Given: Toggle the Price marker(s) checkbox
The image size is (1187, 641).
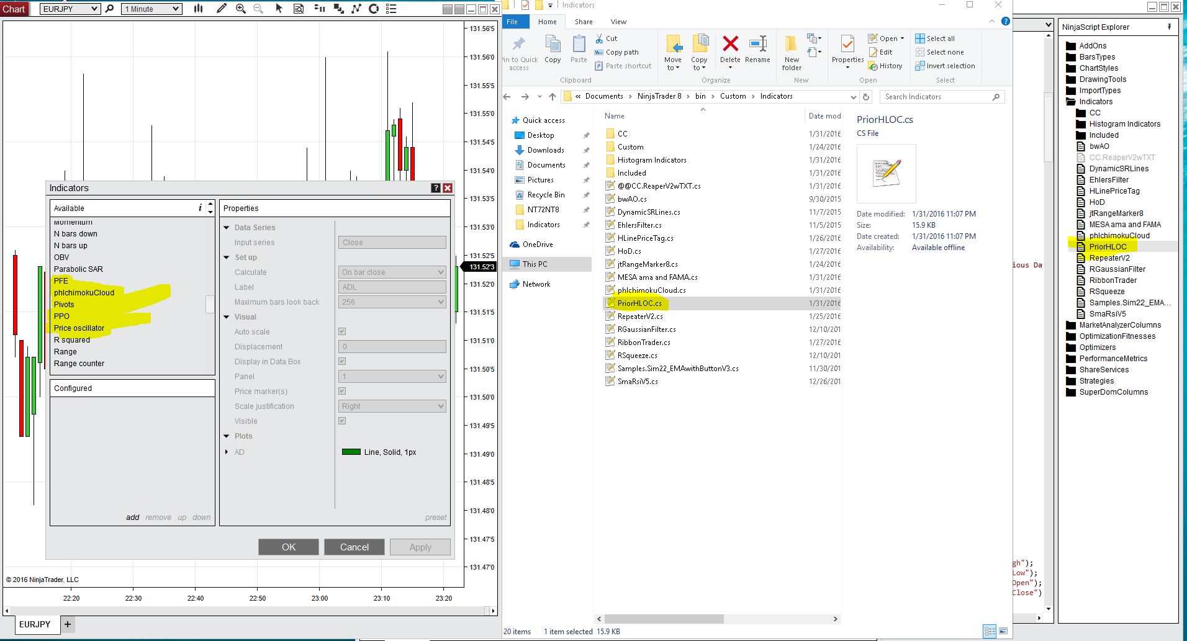Looking at the screenshot, I should 342,391.
